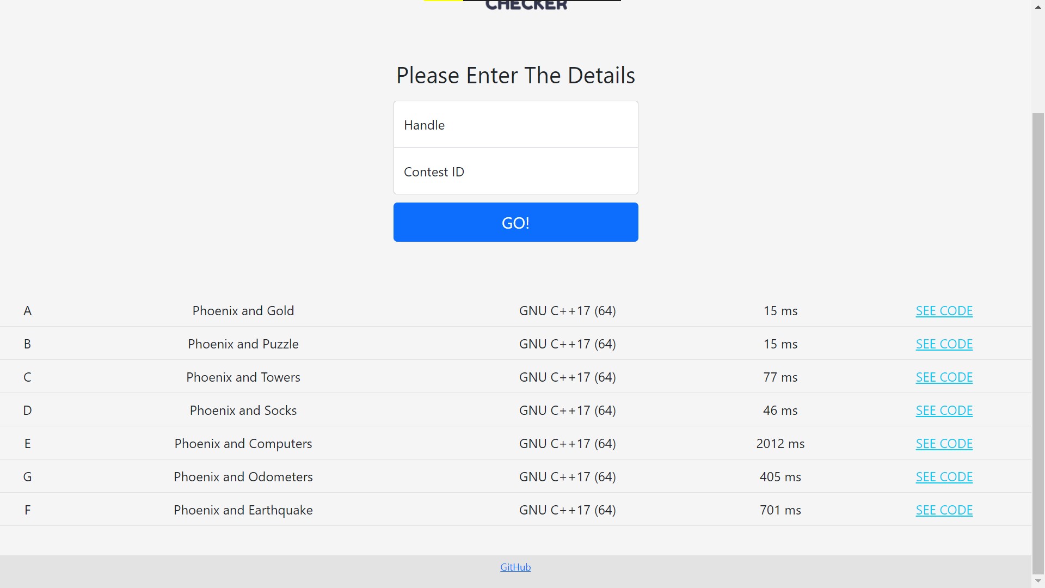Open the GitHub footer link
Screen dimensions: 1045x588
(515, 567)
